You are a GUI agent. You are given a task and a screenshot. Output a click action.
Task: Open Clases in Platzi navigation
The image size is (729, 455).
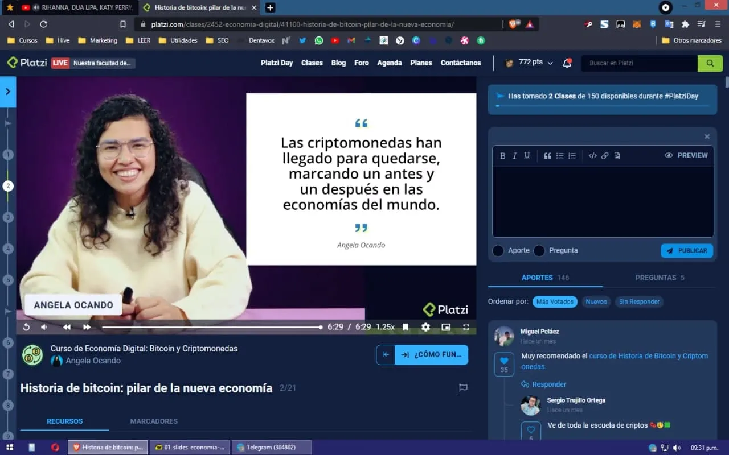tap(312, 63)
